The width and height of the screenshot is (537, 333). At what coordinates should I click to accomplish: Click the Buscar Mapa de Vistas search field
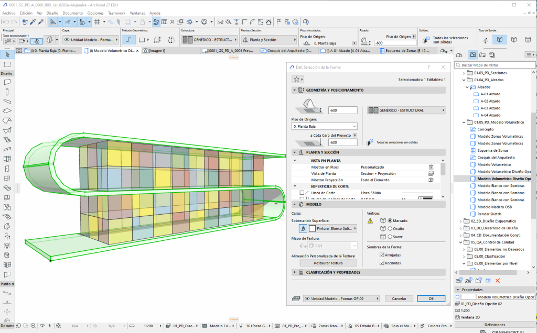pyautogui.click(x=493, y=64)
